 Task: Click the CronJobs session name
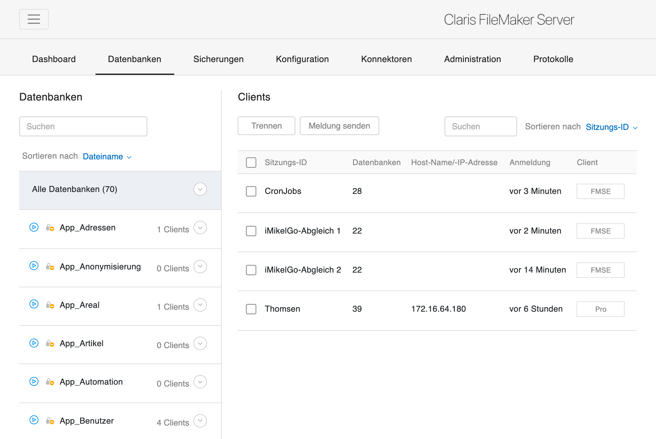coord(283,191)
